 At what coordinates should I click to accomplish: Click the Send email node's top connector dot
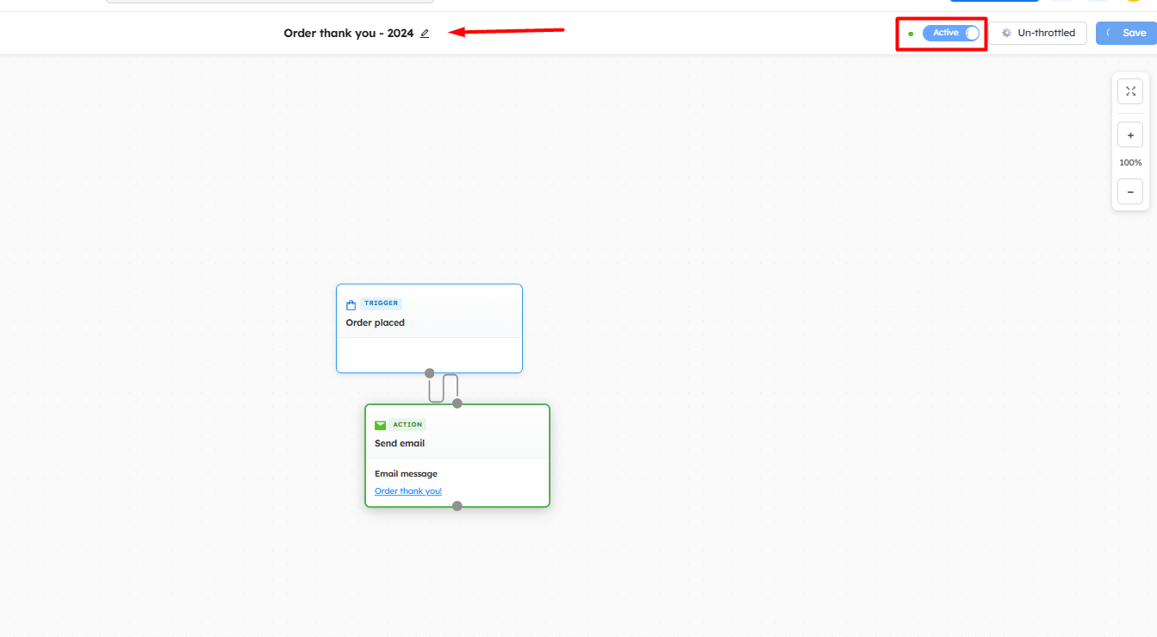click(457, 403)
